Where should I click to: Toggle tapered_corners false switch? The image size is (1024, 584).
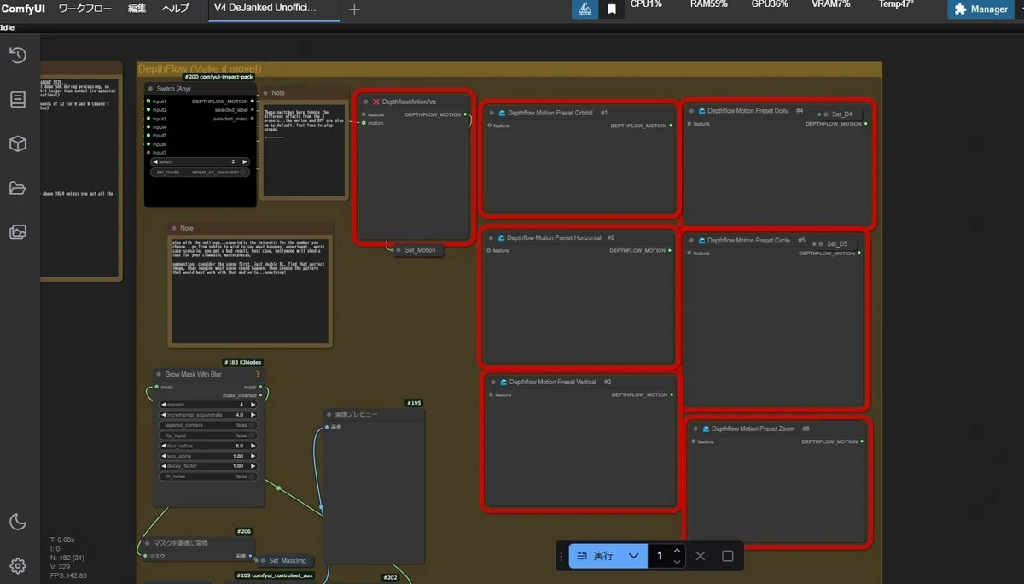(x=208, y=424)
